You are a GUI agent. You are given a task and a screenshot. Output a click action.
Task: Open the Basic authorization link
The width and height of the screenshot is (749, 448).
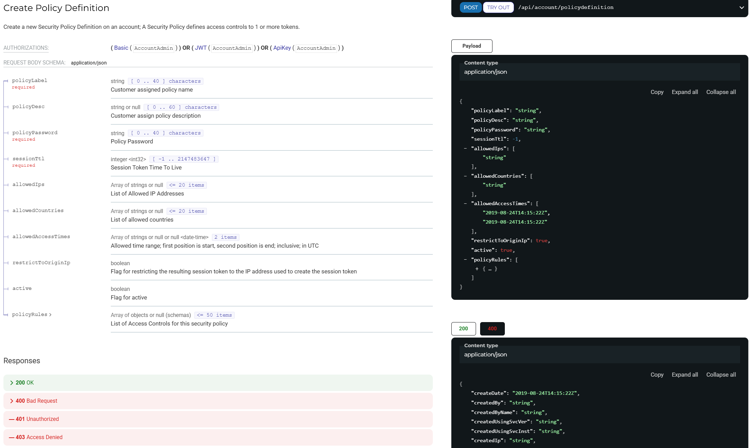(121, 48)
